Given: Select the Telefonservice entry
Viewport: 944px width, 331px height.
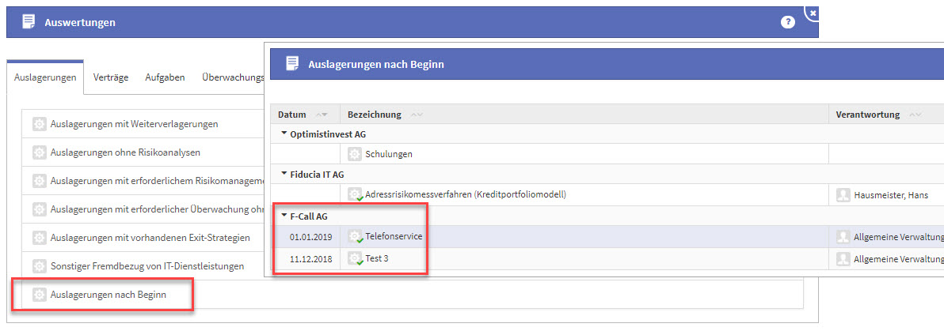Looking at the screenshot, I should click(x=394, y=236).
